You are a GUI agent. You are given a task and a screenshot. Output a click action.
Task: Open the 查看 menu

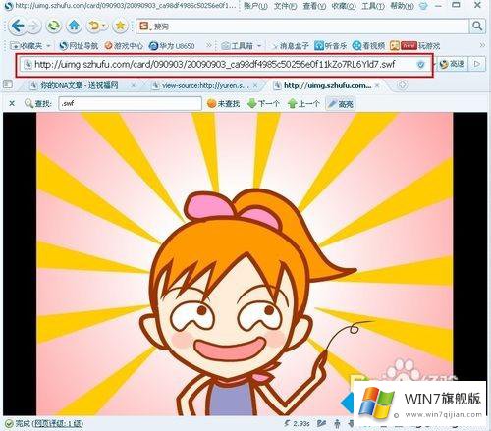click(314, 6)
